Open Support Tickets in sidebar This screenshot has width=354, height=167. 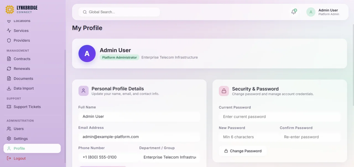pos(32,107)
